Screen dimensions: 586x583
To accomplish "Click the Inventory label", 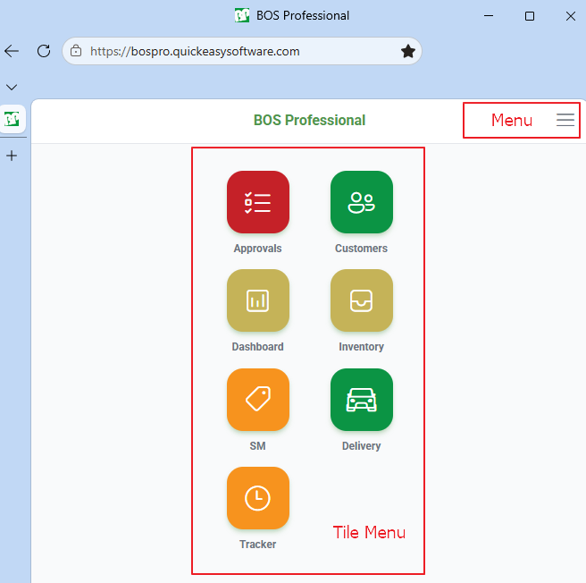I will [361, 347].
